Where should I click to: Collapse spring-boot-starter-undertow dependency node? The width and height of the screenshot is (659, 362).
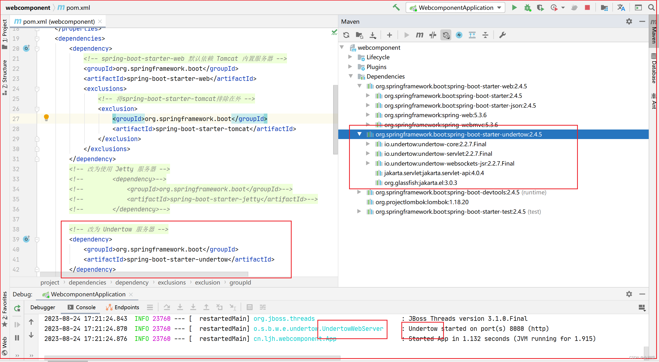[x=360, y=134]
